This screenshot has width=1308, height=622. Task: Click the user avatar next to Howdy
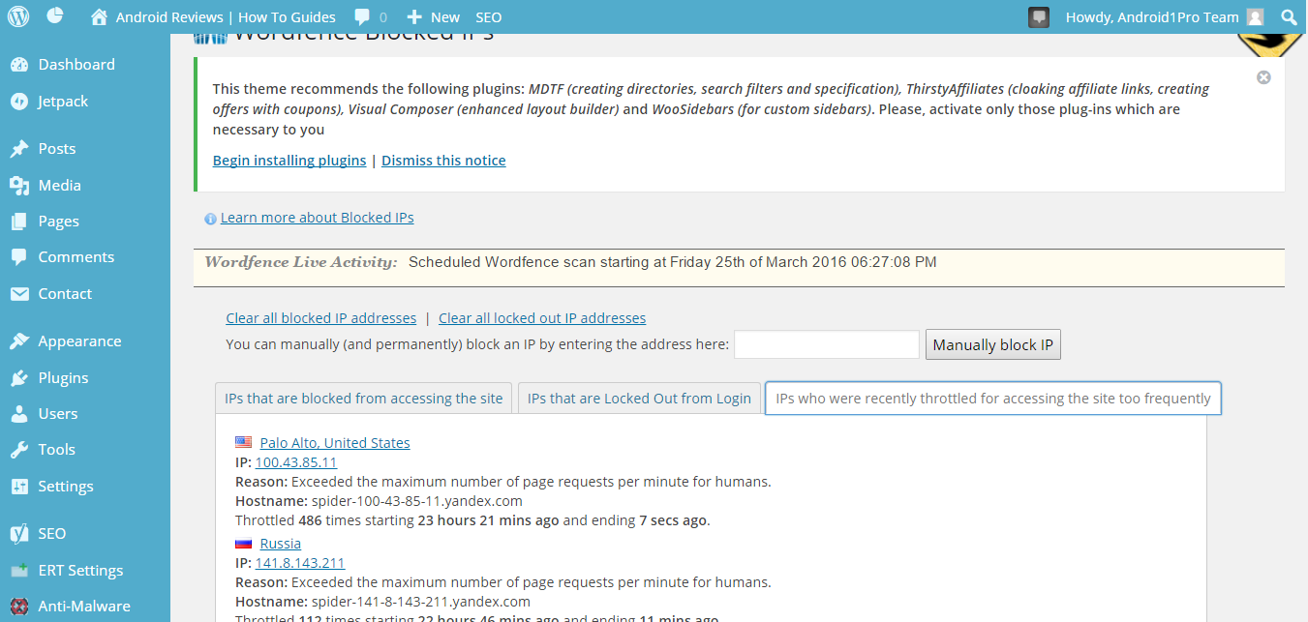[1255, 16]
